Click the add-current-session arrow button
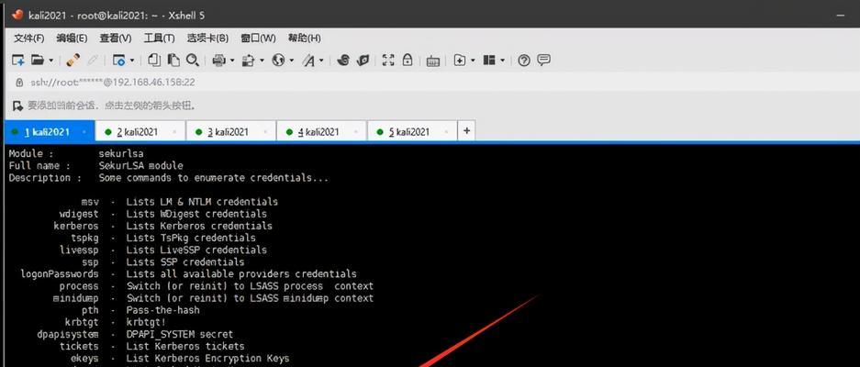 tap(18, 106)
